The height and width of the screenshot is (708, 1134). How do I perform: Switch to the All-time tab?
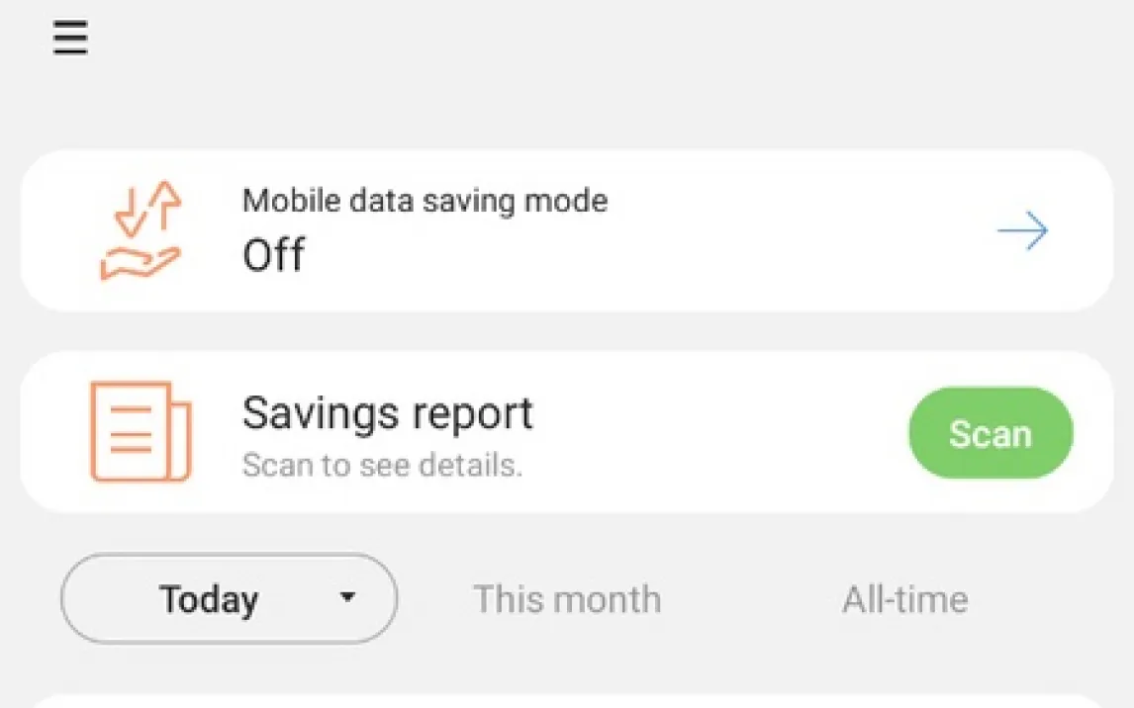905,599
